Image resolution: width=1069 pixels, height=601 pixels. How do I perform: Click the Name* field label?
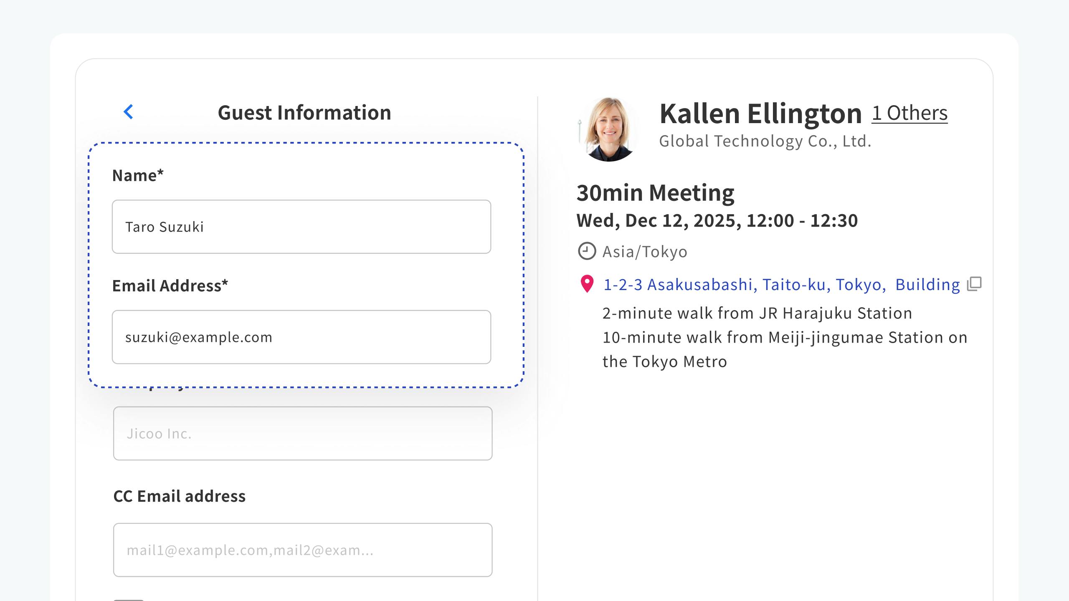[138, 175]
